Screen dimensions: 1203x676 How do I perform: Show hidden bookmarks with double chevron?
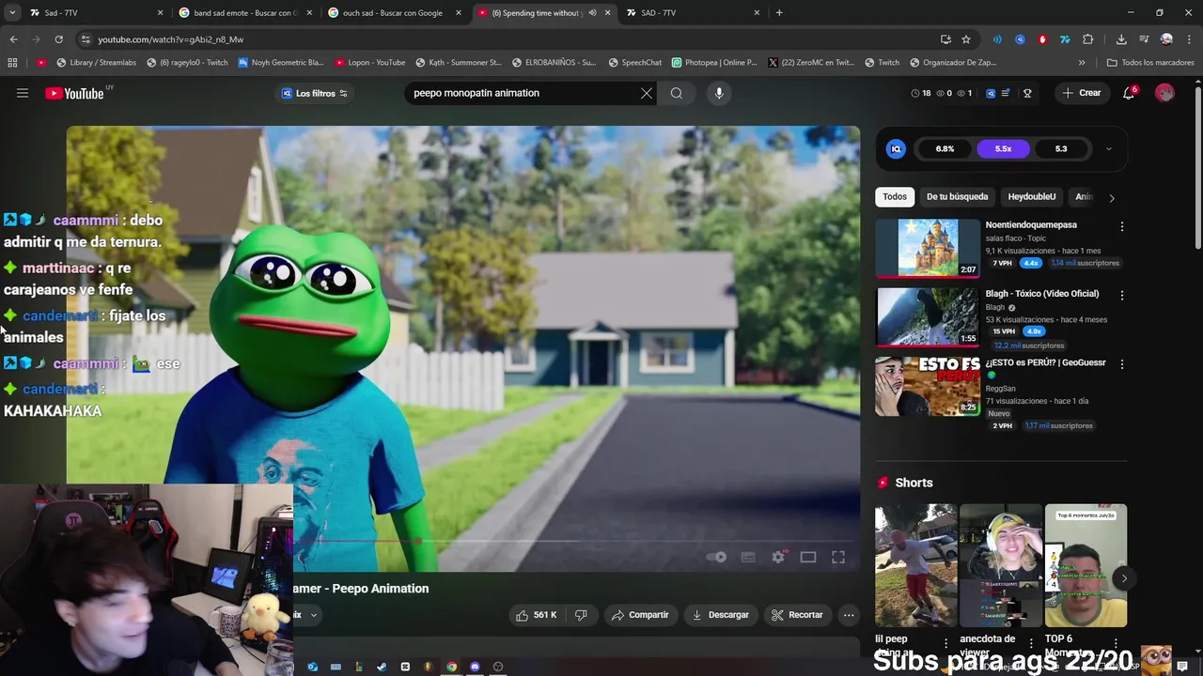[x=1082, y=63]
